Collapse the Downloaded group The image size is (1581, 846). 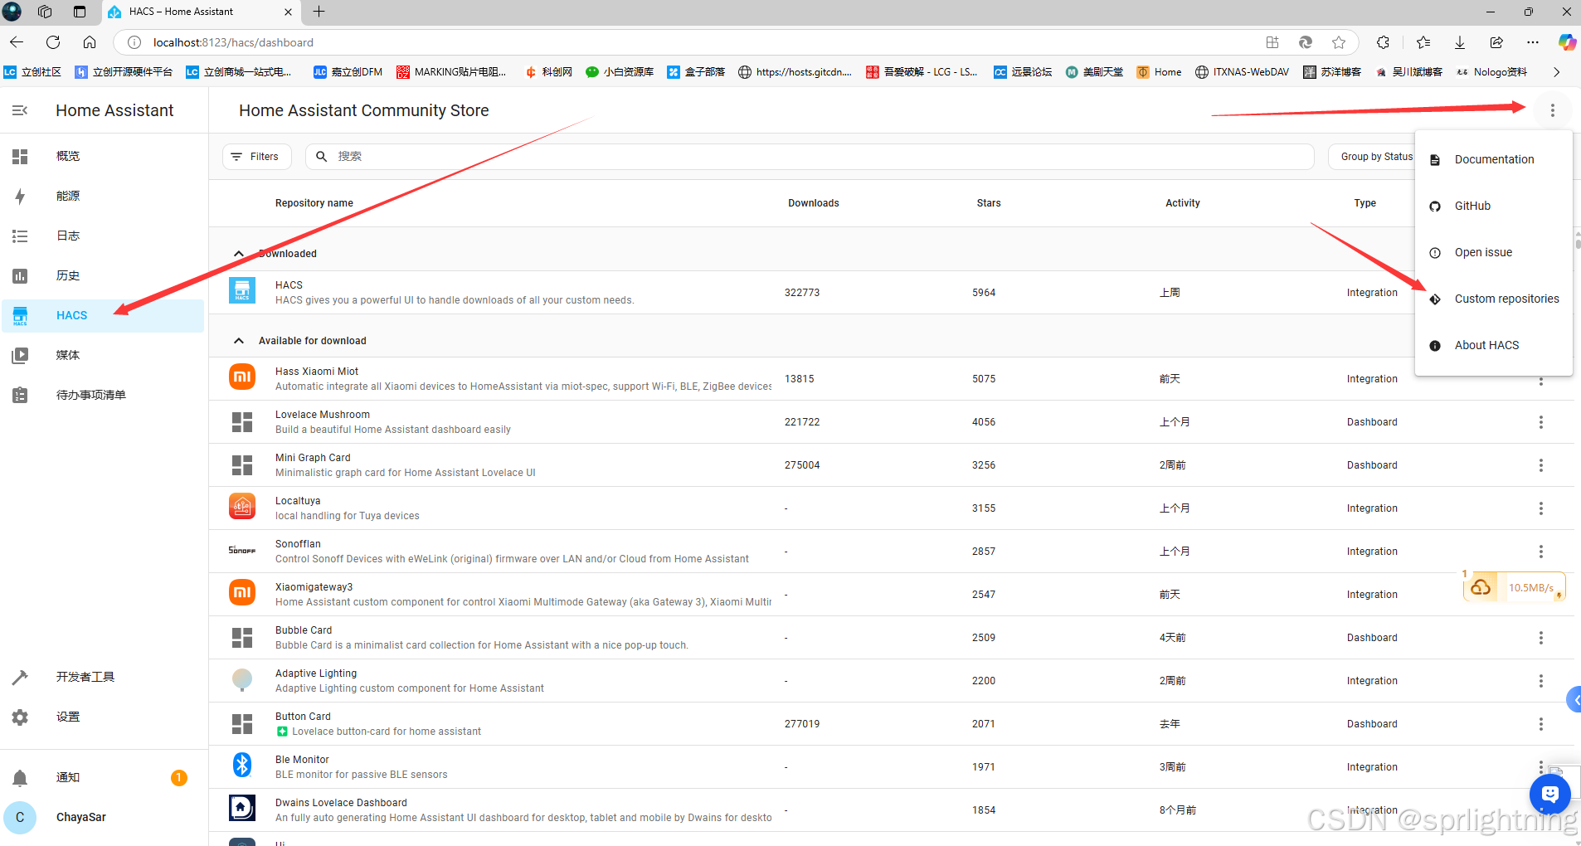(239, 253)
